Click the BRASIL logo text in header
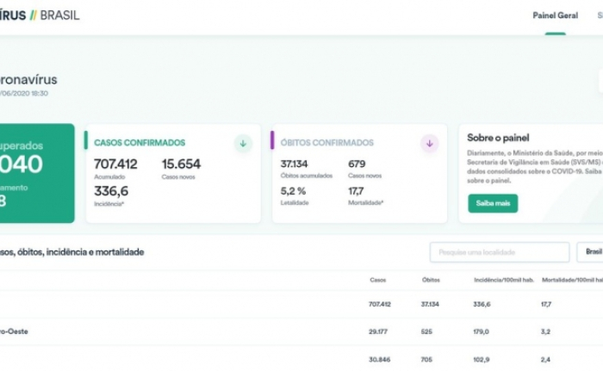This screenshot has width=603, height=371. [59, 15]
